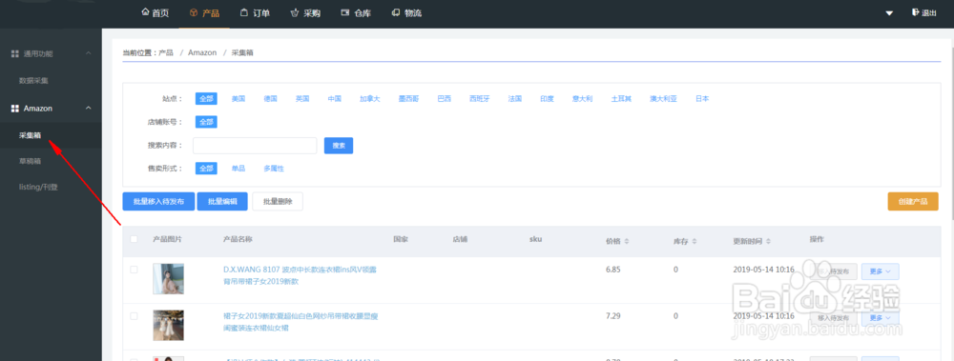Filter site by 西班牙
954x361 pixels.
[x=480, y=98]
